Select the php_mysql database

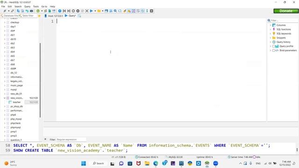16,119
